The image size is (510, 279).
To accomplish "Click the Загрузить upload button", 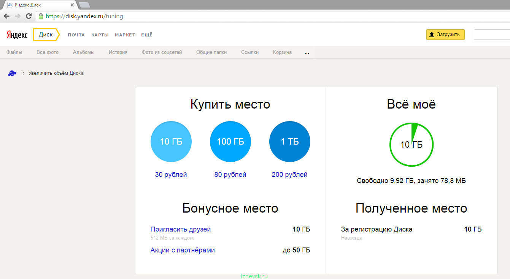I will pyautogui.click(x=445, y=35).
